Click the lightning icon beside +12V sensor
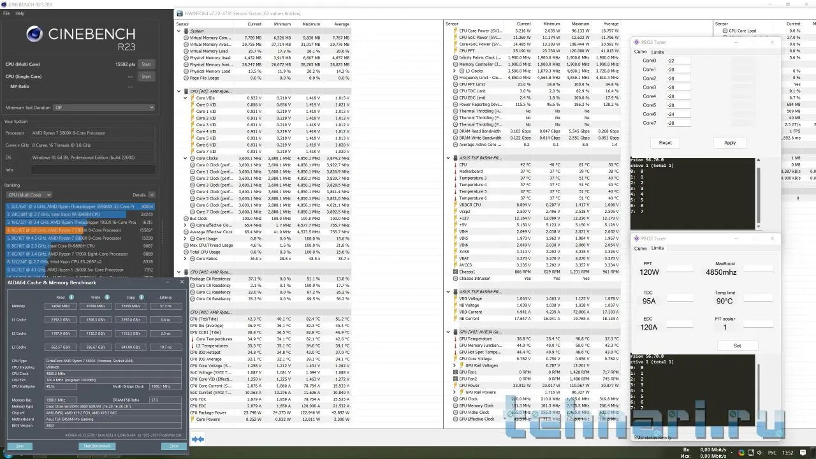 (455, 218)
